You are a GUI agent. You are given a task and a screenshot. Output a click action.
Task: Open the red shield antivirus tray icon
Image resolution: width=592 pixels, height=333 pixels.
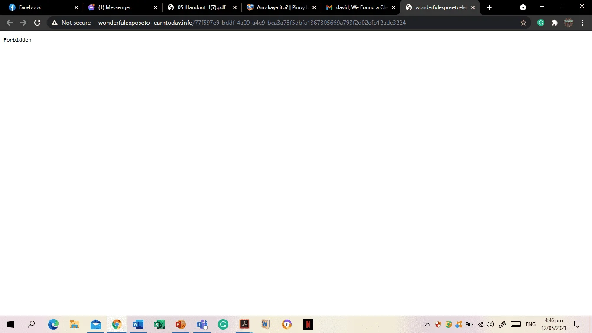pyautogui.click(x=438, y=324)
